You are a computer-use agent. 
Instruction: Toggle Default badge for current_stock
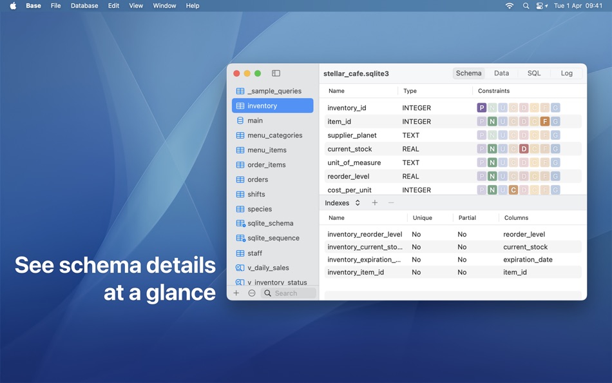click(x=524, y=149)
